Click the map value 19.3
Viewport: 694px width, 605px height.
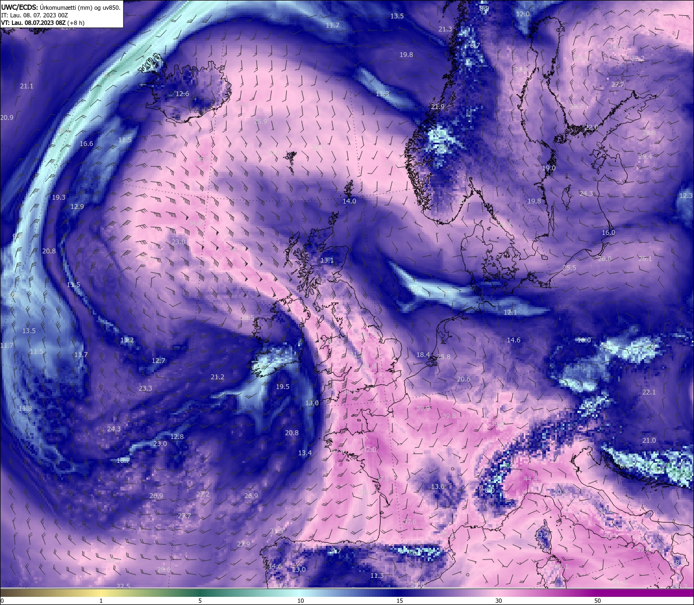59,198
